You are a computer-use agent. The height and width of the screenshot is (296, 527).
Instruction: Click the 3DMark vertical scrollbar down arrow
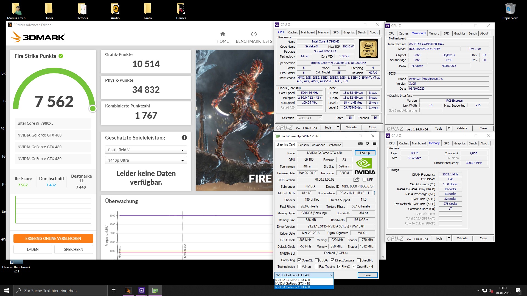[383, 257]
